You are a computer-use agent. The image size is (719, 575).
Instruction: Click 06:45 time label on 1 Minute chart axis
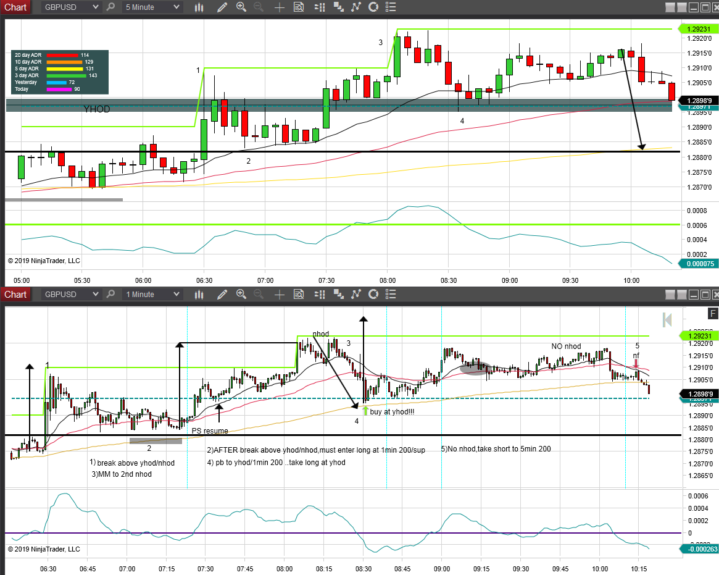tap(88, 569)
